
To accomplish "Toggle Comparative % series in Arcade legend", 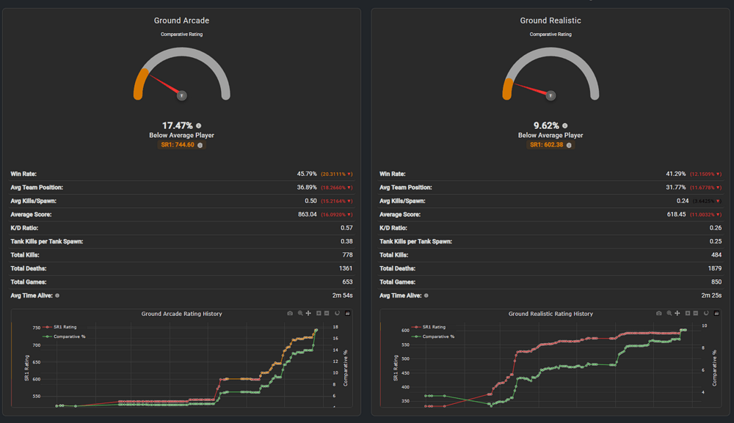I will click(64, 336).
